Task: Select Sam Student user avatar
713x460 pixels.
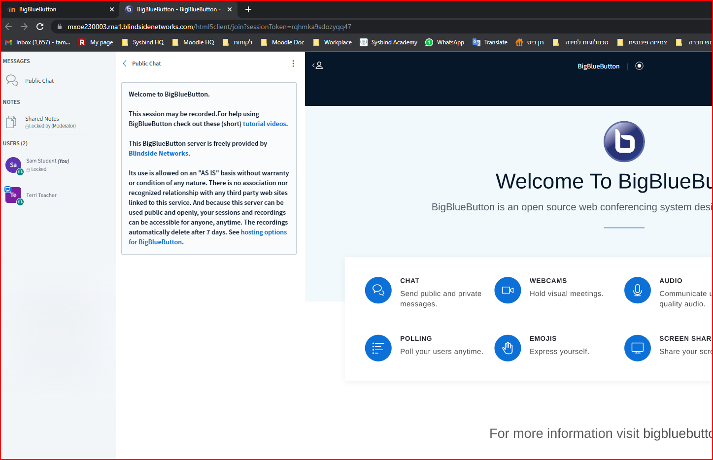Action: 13,165
